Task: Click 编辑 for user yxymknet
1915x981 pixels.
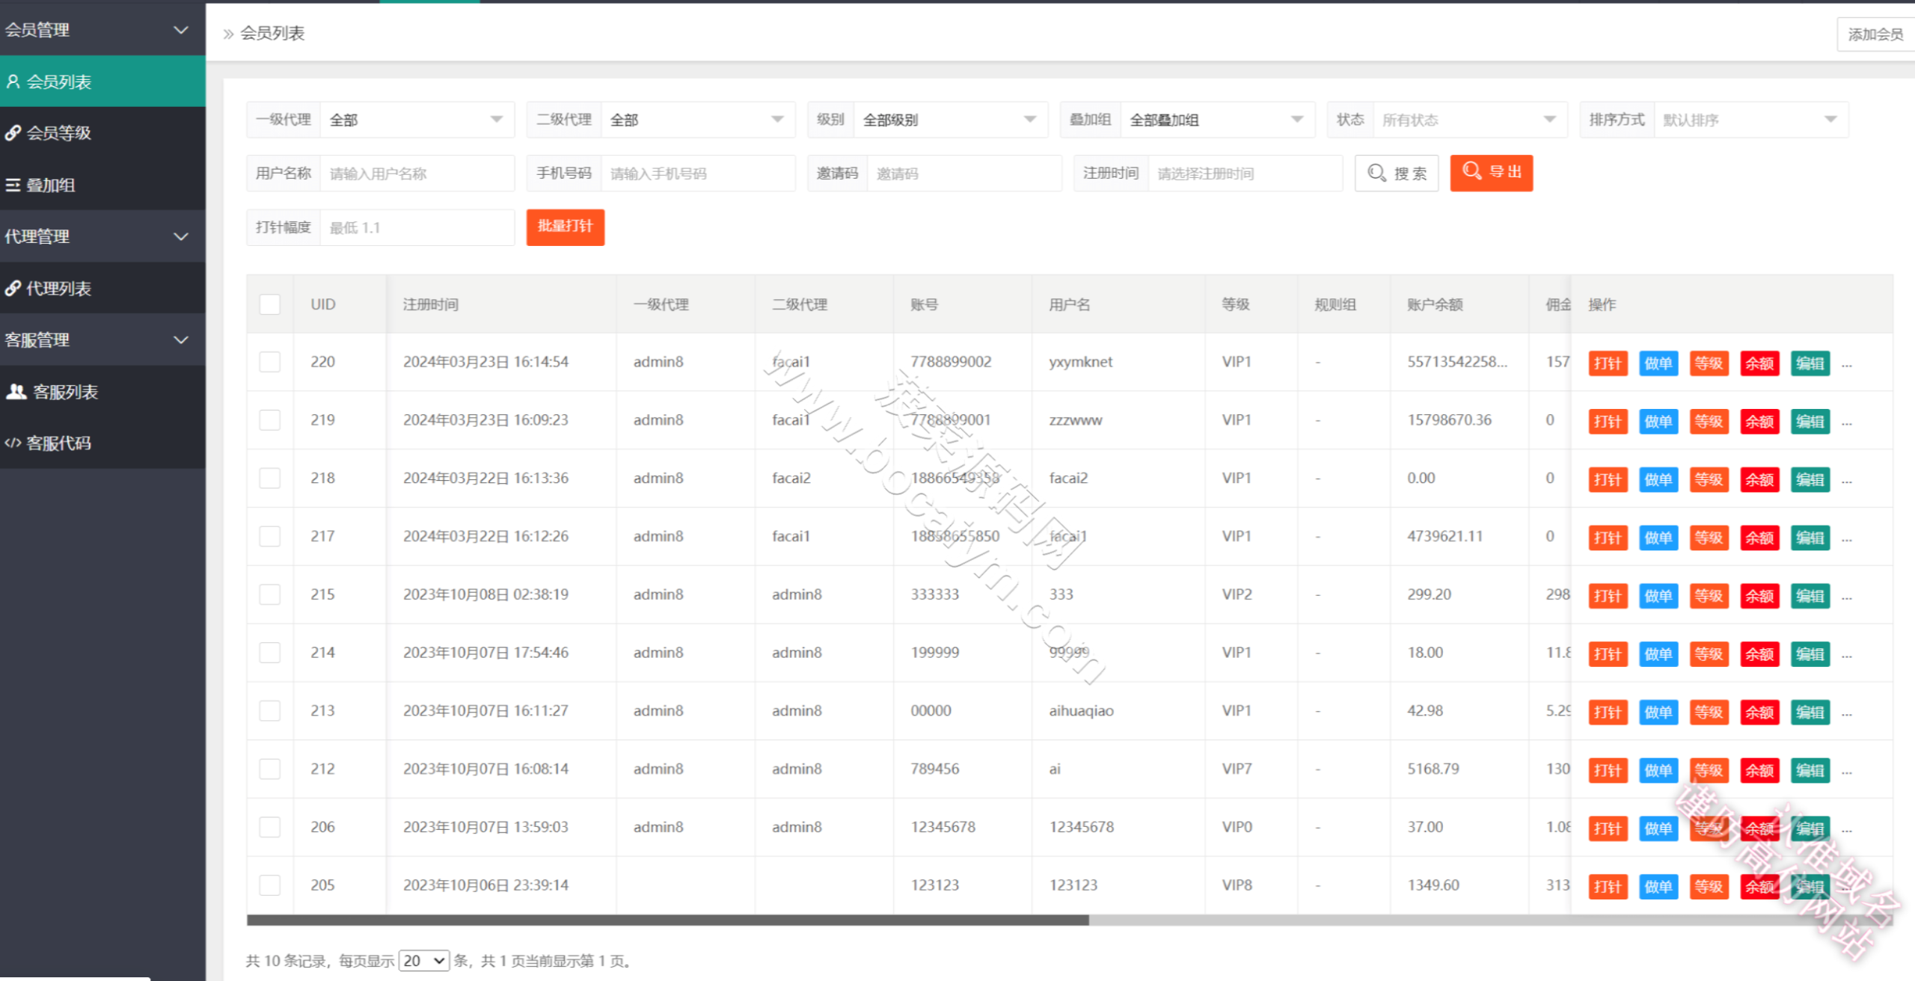Action: click(x=1810, y=363)
